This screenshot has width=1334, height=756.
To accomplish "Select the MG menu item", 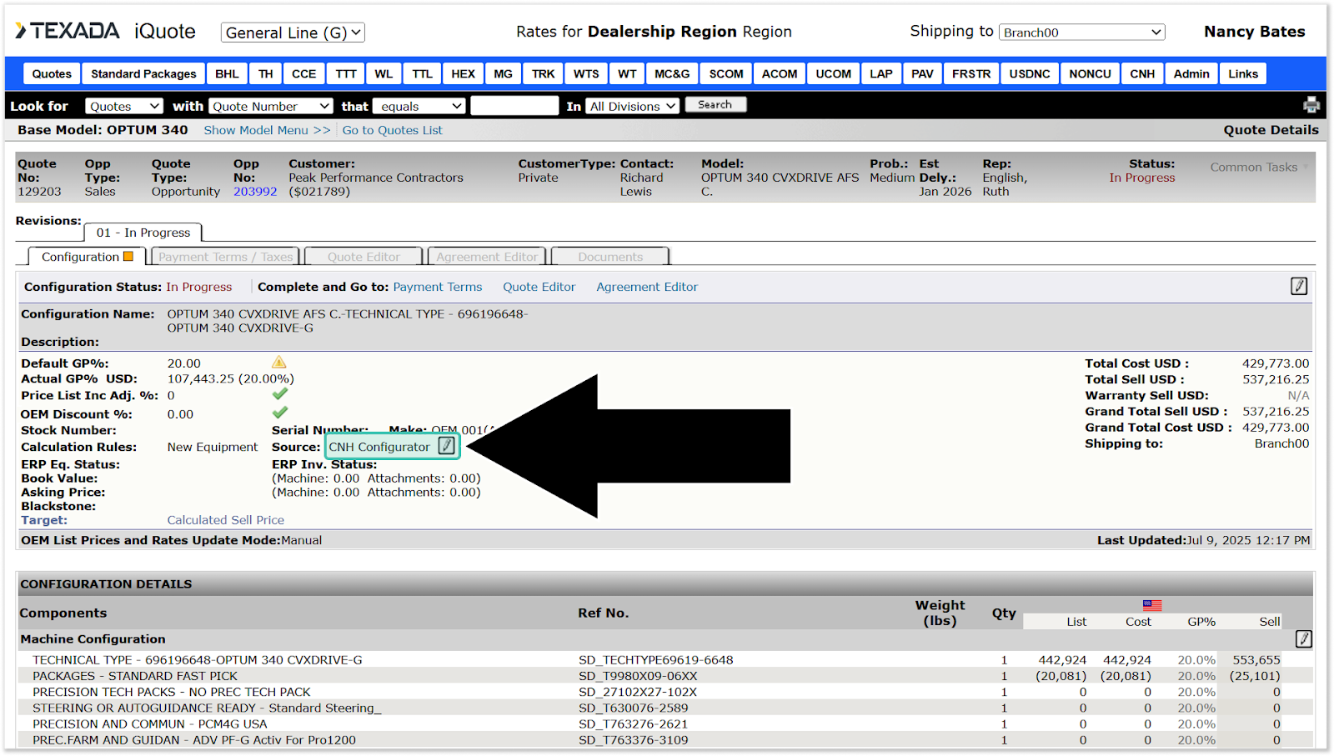I will [x=504, y=73].
